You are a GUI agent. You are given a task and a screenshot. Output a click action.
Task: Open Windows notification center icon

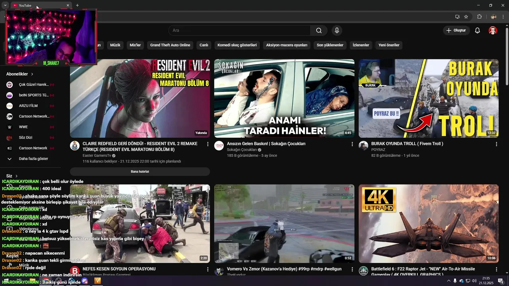(501, 281)
